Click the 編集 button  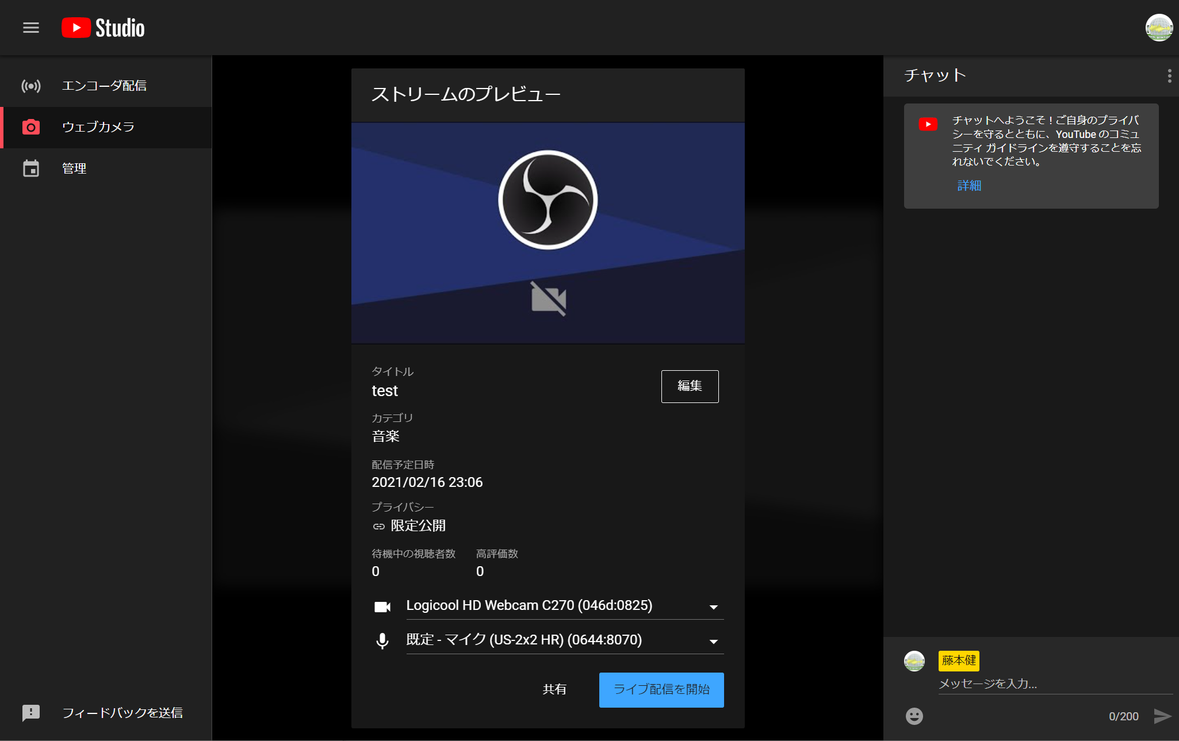click(x=690, y=386)
